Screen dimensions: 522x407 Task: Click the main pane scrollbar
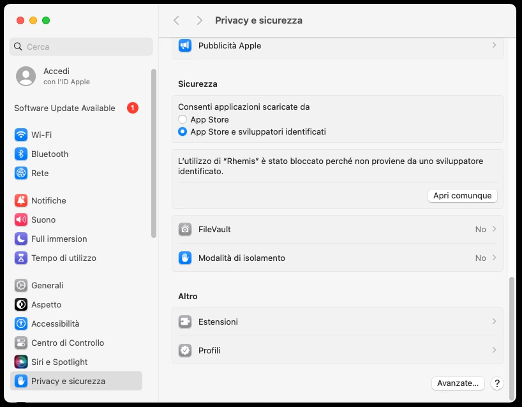coord(512,339)
